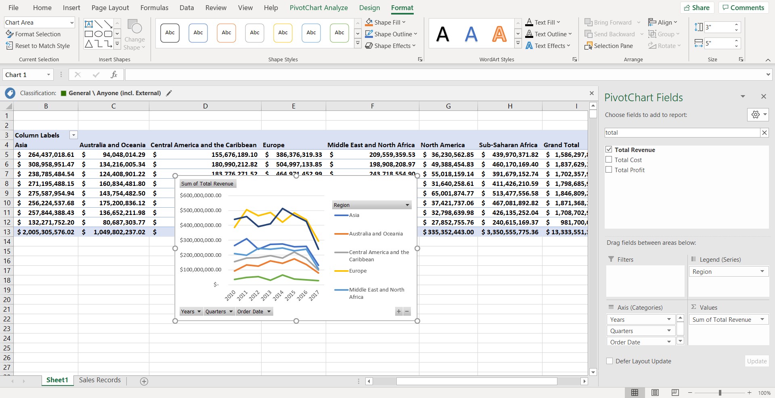Click the Years axis field button on chart
This screenshot has width=775, height=398.
[x=191, y=311]
